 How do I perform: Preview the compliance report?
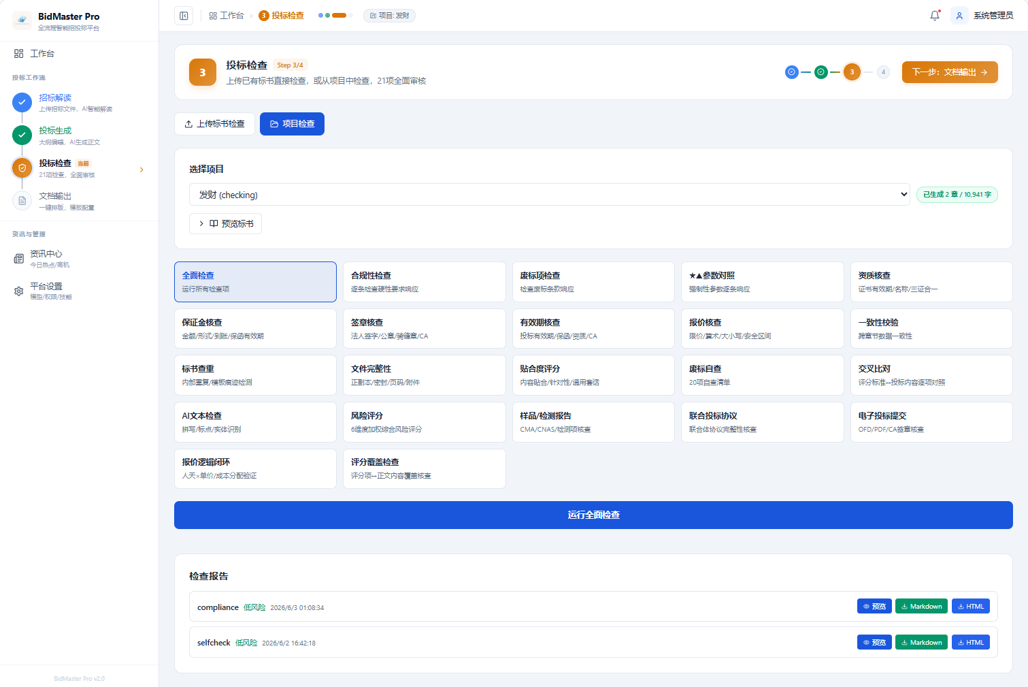coord(874,607)
